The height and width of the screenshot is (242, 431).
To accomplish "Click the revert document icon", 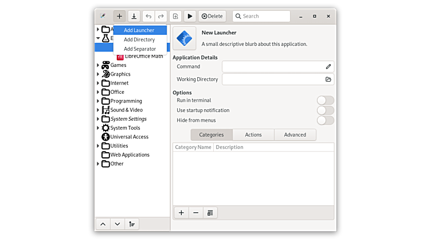I will point(175,16).
